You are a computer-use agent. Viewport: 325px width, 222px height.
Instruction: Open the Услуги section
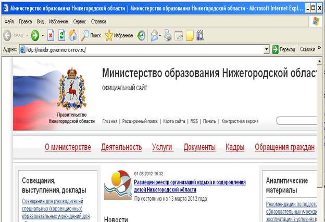(x=162, y=147)
